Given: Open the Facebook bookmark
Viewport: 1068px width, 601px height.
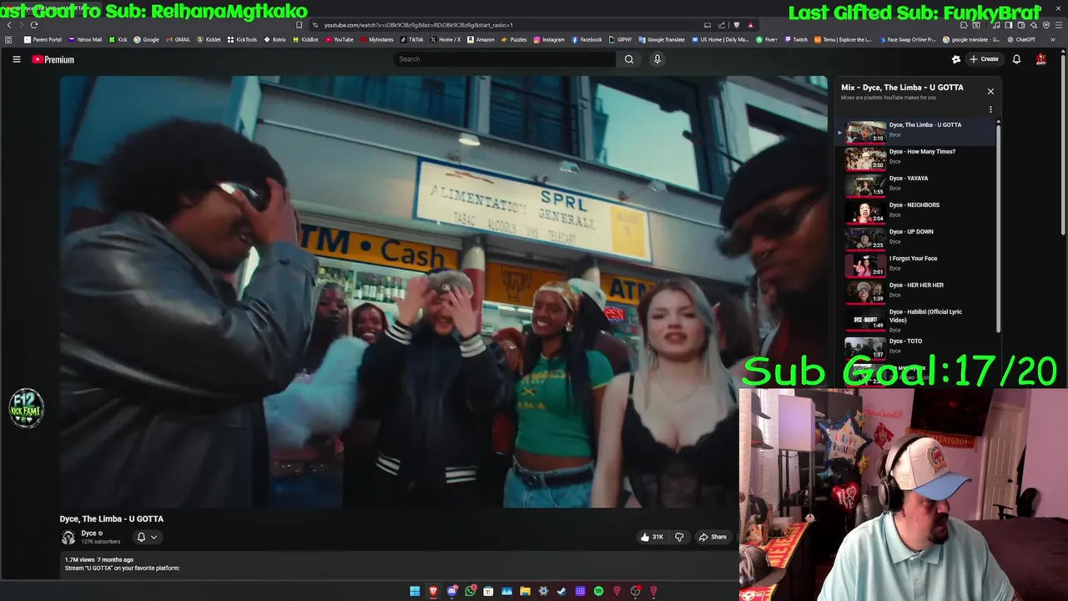Looking at the screenshot, I should click(587, 39).
